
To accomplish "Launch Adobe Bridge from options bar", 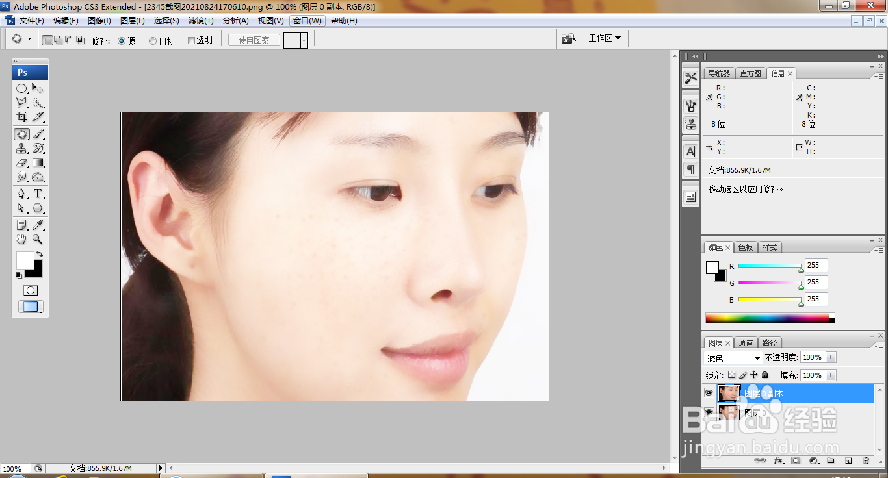I will 569,38.
